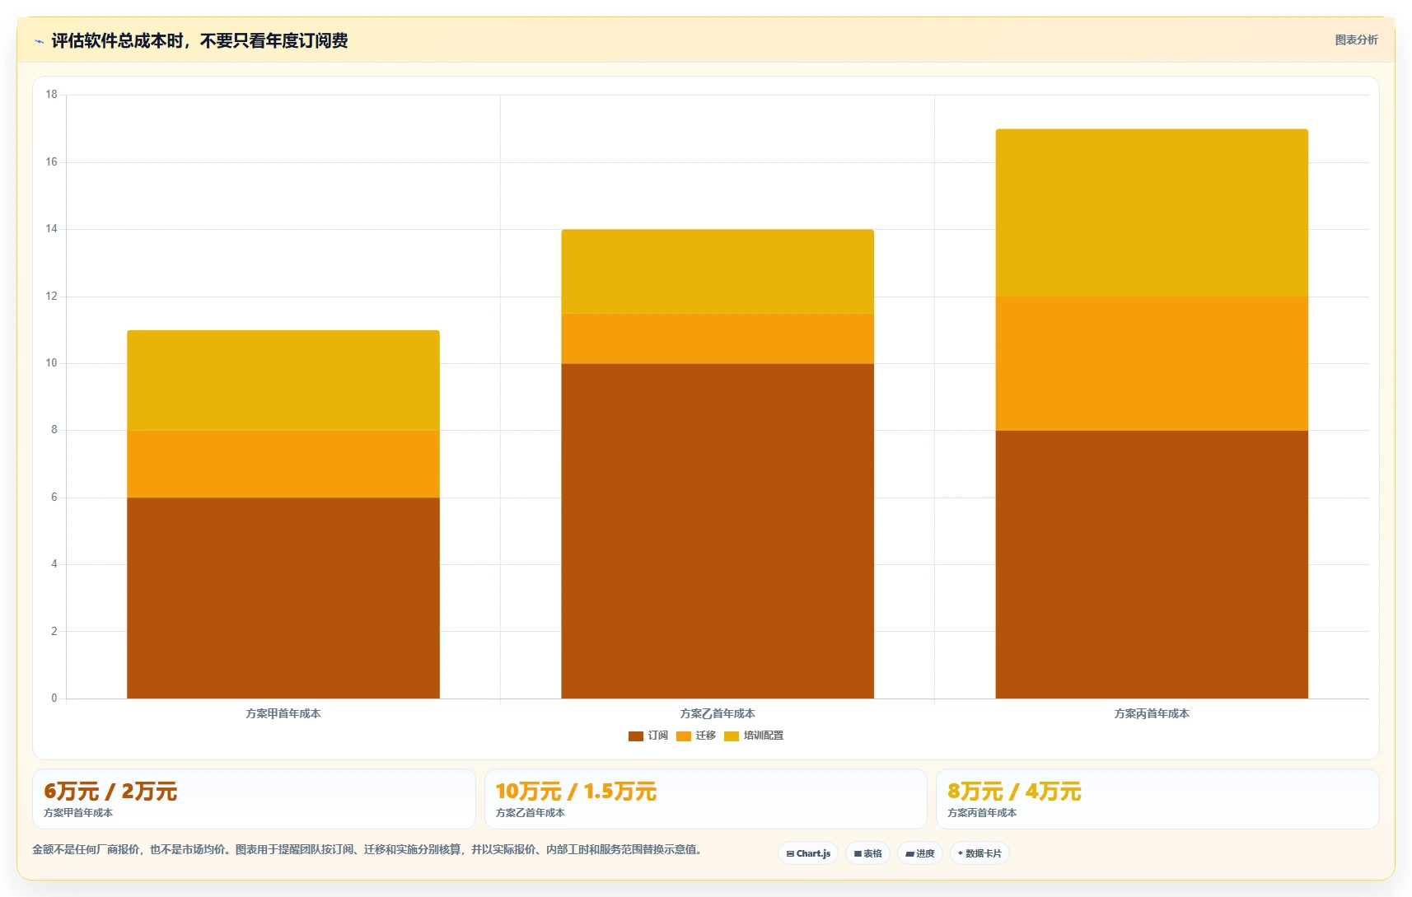Screen dimensions: 1412x897
Task: Select the 方案甲 migration bar segment
Action: [x=283, y=464]
